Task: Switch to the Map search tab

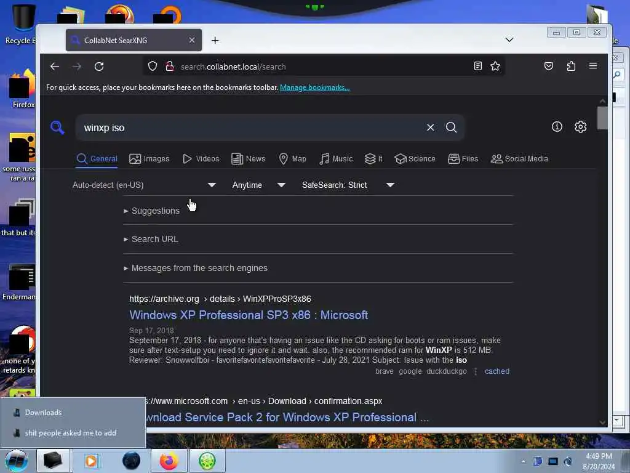Action: pos(292,158)
